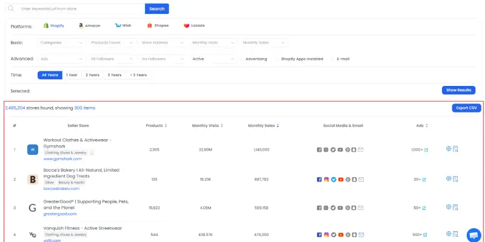485x242 pixels.
Task: Enable the Advertising checkbox
Action: [242, 59]
